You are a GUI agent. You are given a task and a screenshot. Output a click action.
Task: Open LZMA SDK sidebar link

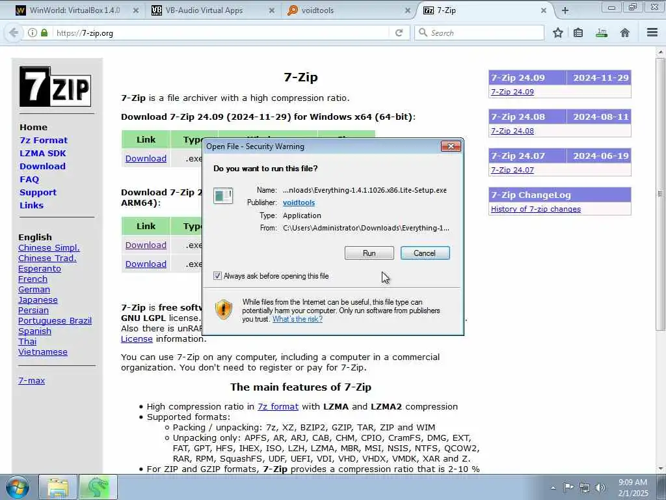[x=42, y=154]
